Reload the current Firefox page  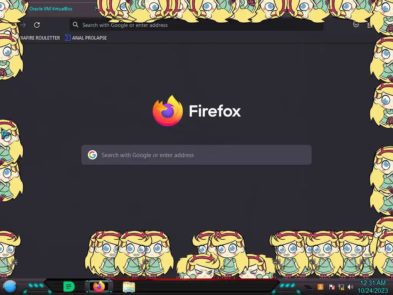tap(37, 25)
